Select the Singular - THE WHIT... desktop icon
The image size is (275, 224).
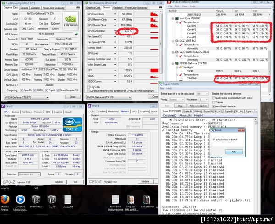pos(131,202)
